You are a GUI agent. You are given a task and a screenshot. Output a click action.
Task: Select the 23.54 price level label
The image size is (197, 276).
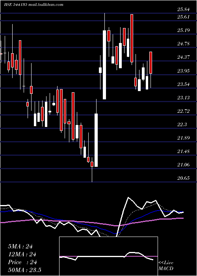[184, 84]
